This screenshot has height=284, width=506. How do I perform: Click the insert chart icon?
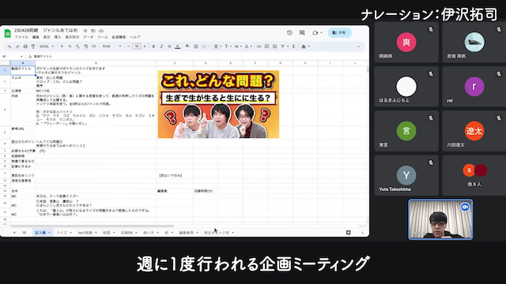(x=274, y=47)
